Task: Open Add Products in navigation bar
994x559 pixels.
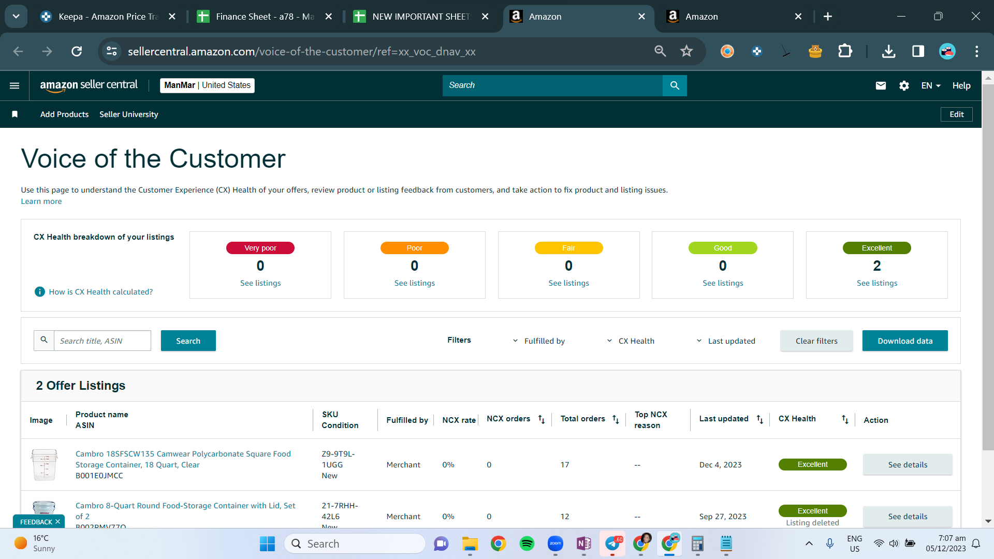Action: click(x=64, y=114)
